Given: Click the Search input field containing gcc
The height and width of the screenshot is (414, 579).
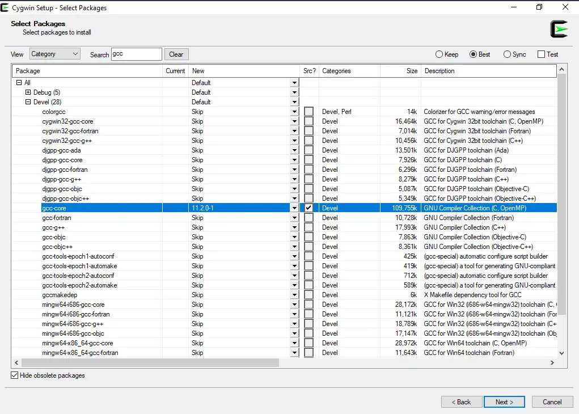Looking at the screenshot, I should (137, 54).
